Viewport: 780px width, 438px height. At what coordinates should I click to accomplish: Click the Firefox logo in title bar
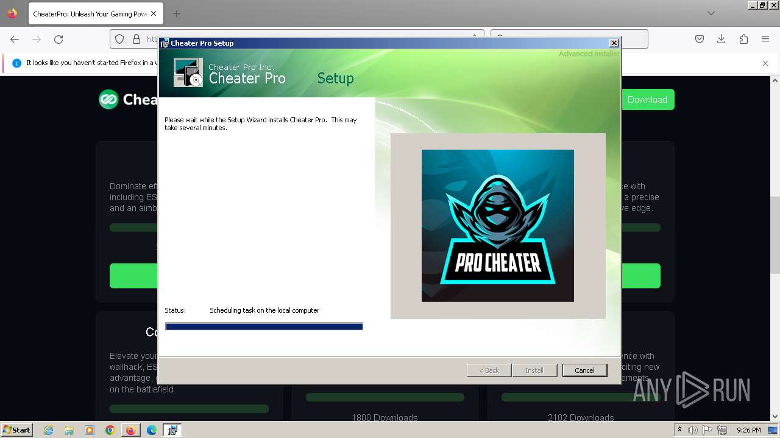(x=12, y=13)
